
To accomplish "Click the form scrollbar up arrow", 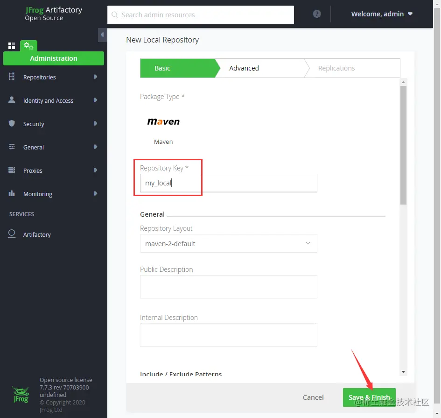I will (403, 82).
